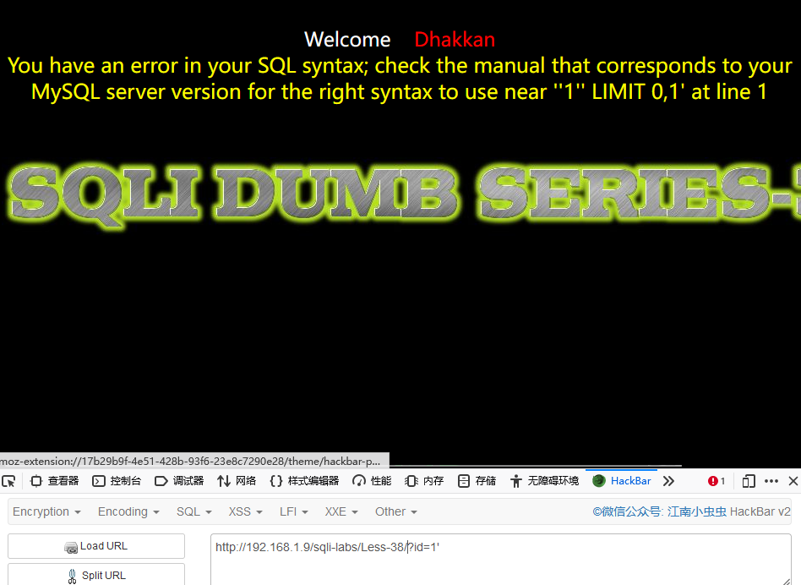Switch to the Console (控制台) tab
Image resolution: width=801 pixels, height=585 pixels.
[117, 481]
